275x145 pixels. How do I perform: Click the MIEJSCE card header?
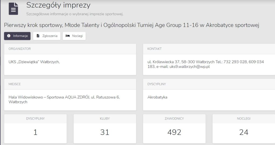15,84
